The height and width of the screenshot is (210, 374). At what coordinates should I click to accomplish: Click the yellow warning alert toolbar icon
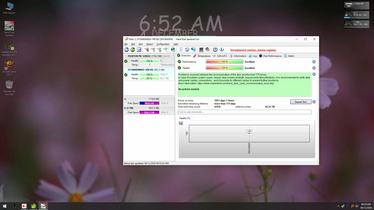[132, 49]
